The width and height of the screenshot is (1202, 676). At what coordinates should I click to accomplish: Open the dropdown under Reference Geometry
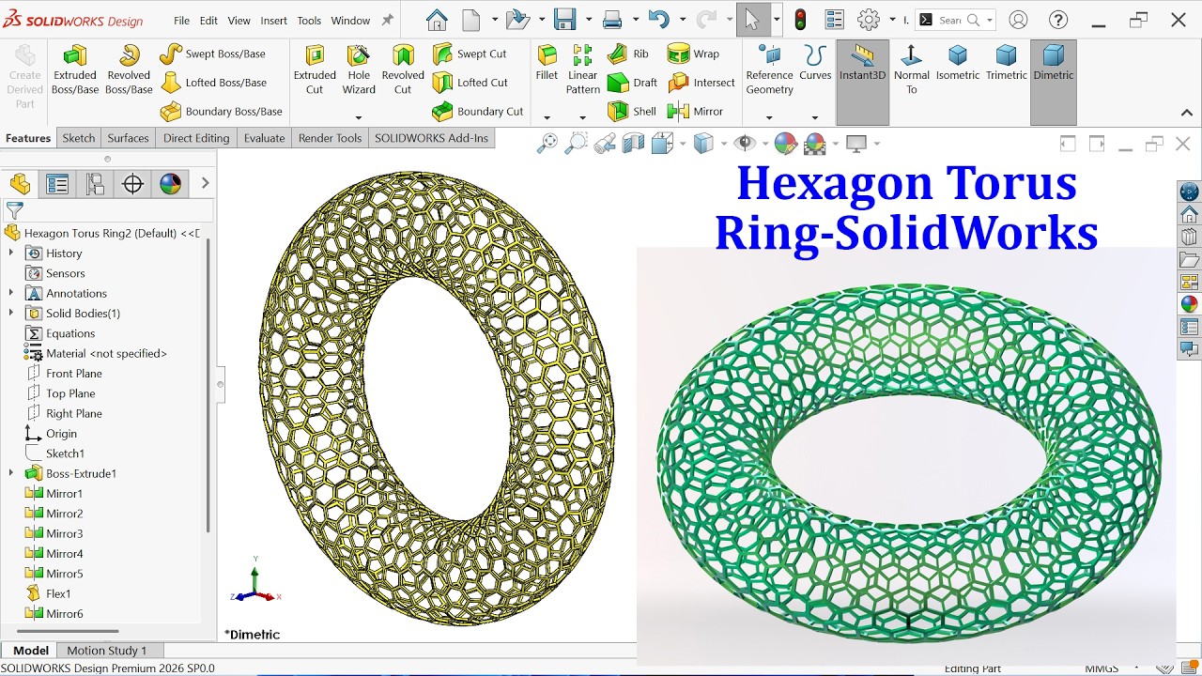point(769,118)
